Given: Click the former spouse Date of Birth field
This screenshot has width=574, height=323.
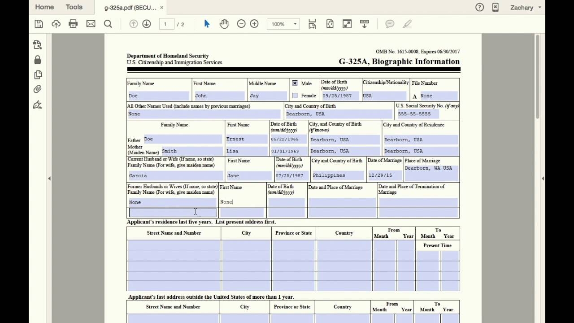Looking at the screenshot, I should pyautogui.click(x=287, y=202).
